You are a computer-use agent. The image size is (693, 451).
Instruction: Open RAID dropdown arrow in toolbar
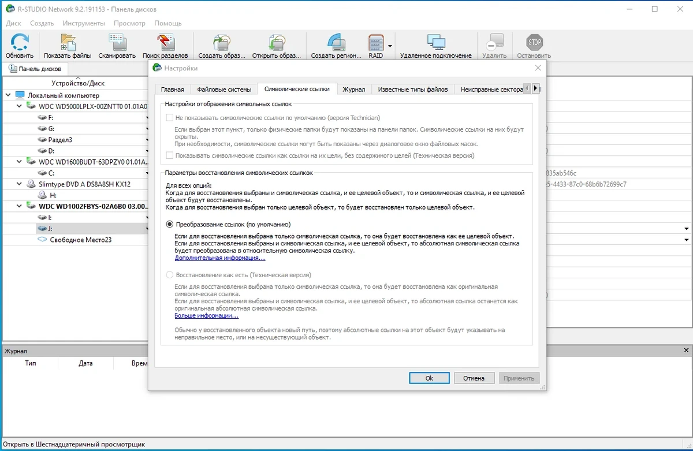(390, 45)
